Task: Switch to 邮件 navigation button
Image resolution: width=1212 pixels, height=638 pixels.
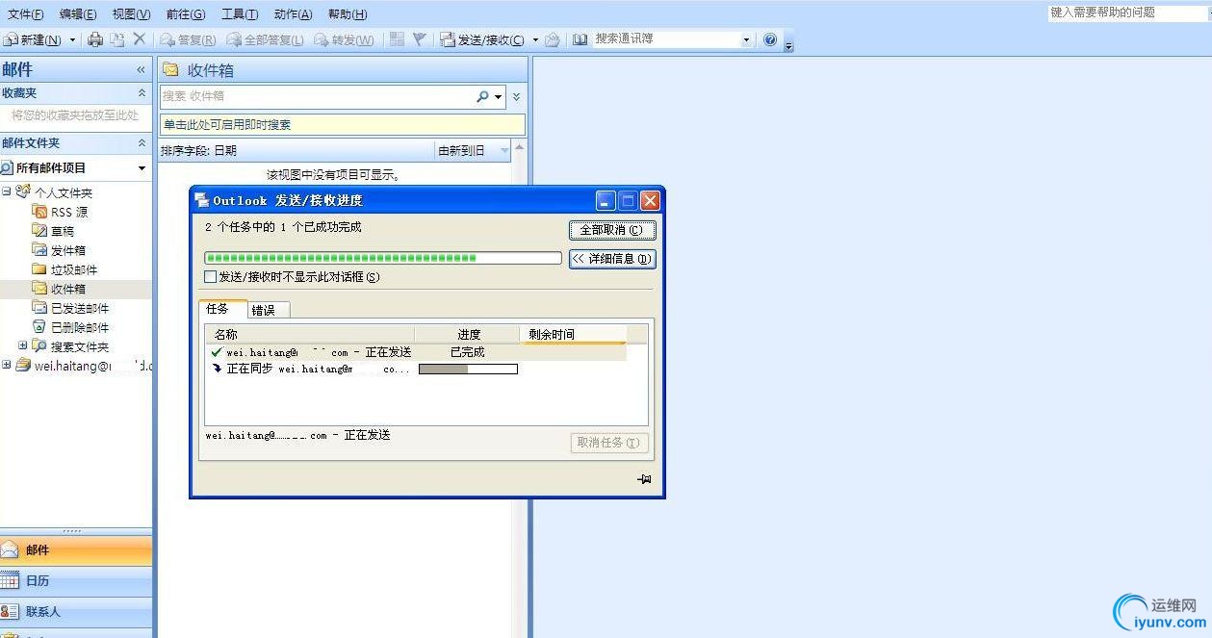Action: pos(76,550)
